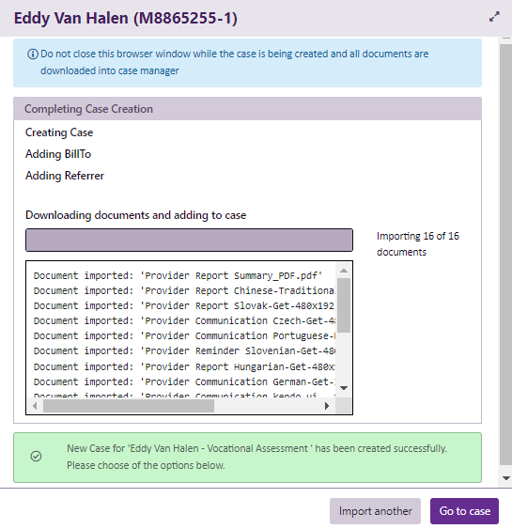
Task: Click log box scroll left arrow
Action: pos(35,406)
